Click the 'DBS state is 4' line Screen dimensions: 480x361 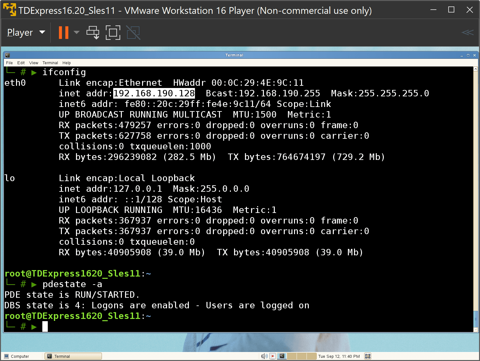(x=157, y=305)
